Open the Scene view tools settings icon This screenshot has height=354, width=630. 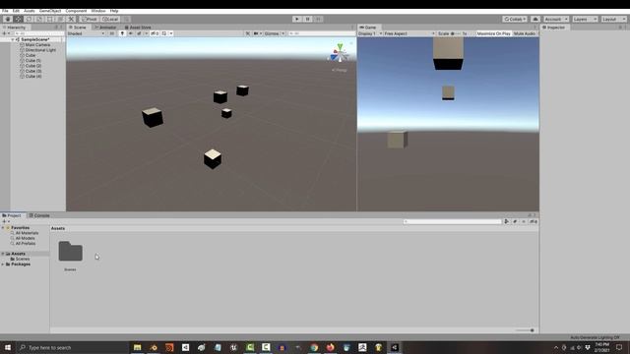(248, 33)
